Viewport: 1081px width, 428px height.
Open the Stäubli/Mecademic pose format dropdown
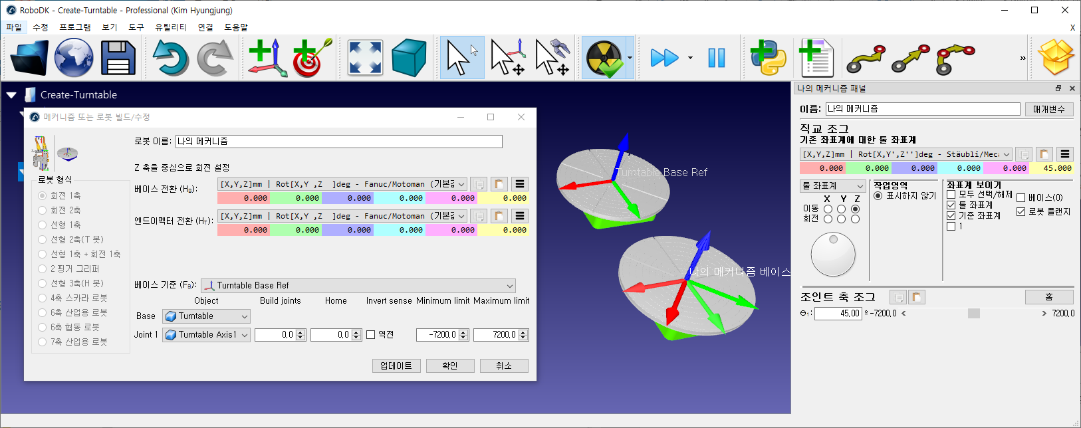pyautogui.click(x=906, y=154)
